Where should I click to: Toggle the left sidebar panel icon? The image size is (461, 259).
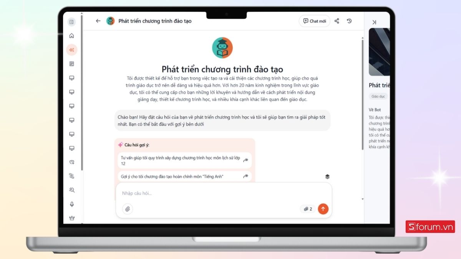71,22
